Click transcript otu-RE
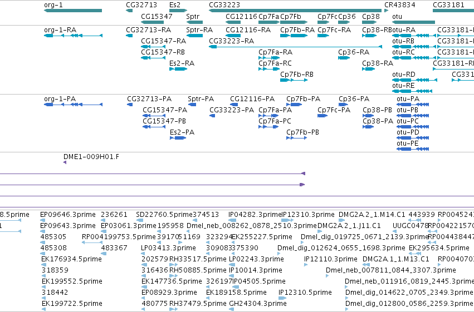The image size is (474, 312). click(x=412, y=91)
